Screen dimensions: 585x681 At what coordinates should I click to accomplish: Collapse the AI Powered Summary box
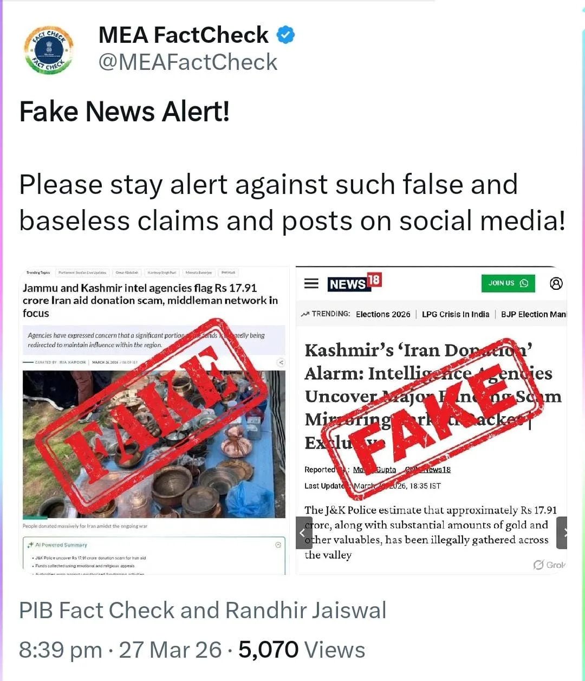tap(278, 544)
